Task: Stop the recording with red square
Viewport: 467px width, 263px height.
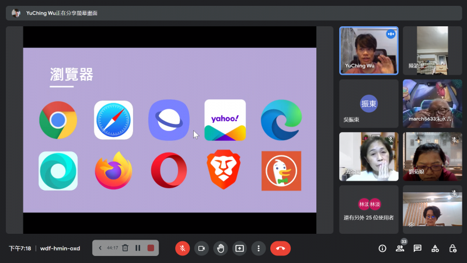Action: [x=151, y=248]
